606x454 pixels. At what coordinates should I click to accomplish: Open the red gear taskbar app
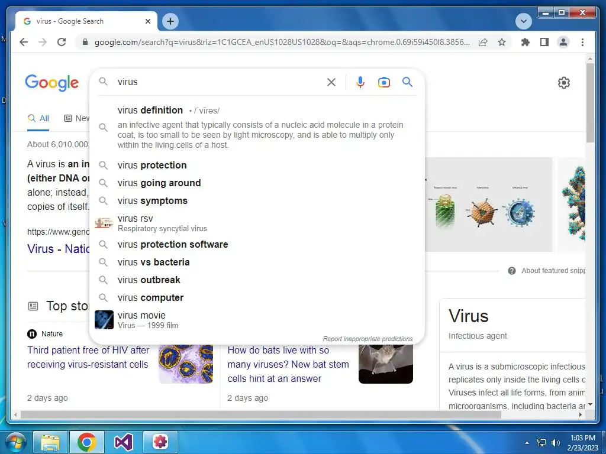pyautogui.click(x=160, y=442)
